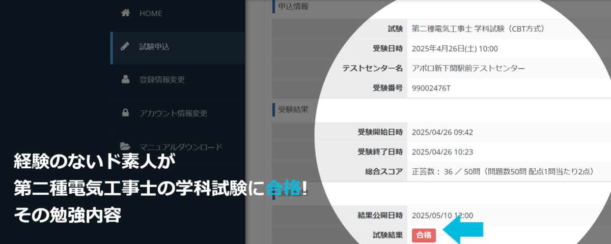
Task: Click the pencil icon beside 試験申込
Action: (x=125, y=47)
